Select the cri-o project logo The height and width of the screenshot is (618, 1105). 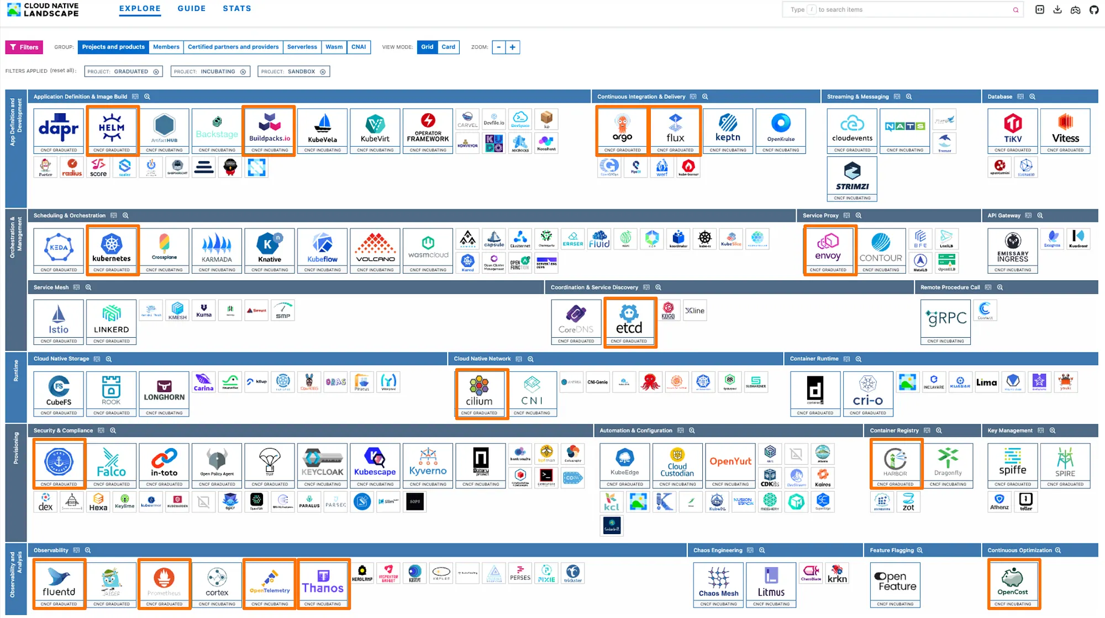coord(868,393)
